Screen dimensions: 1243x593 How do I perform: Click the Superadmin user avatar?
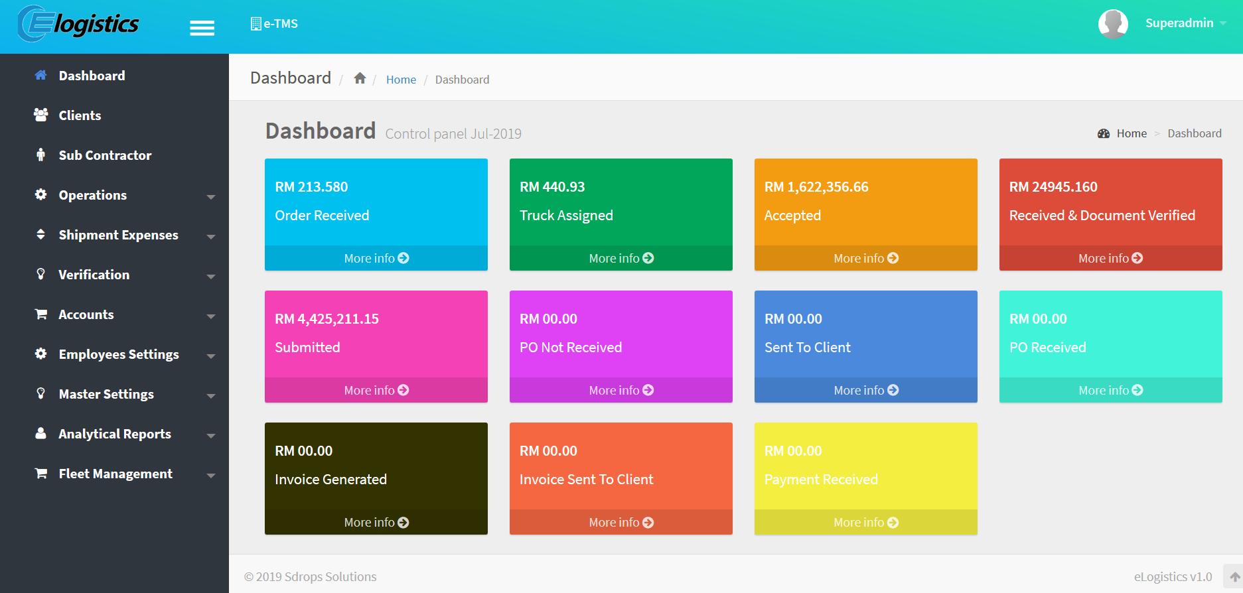[1113, 24]
